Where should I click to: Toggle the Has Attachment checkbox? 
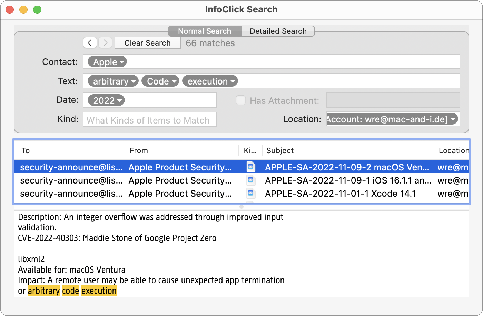240,100
